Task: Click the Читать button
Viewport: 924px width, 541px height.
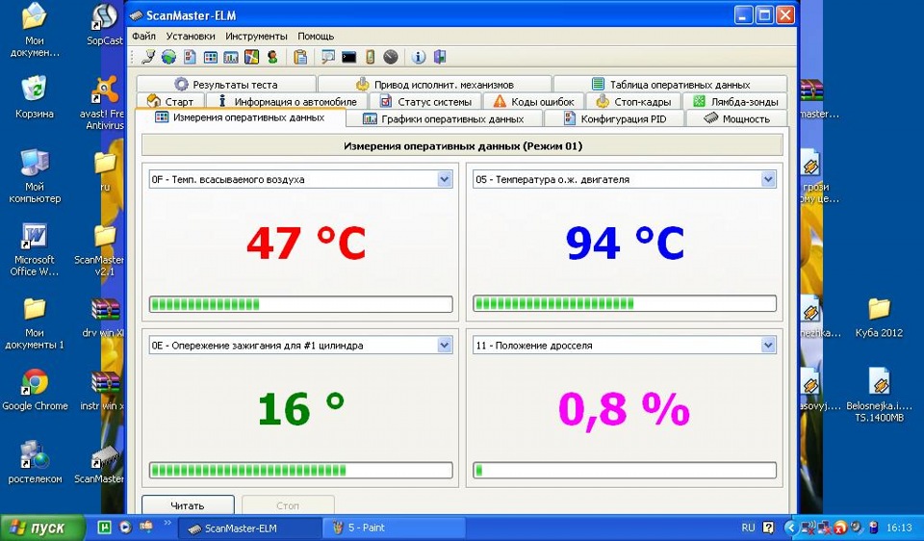Action: (188, 505)
